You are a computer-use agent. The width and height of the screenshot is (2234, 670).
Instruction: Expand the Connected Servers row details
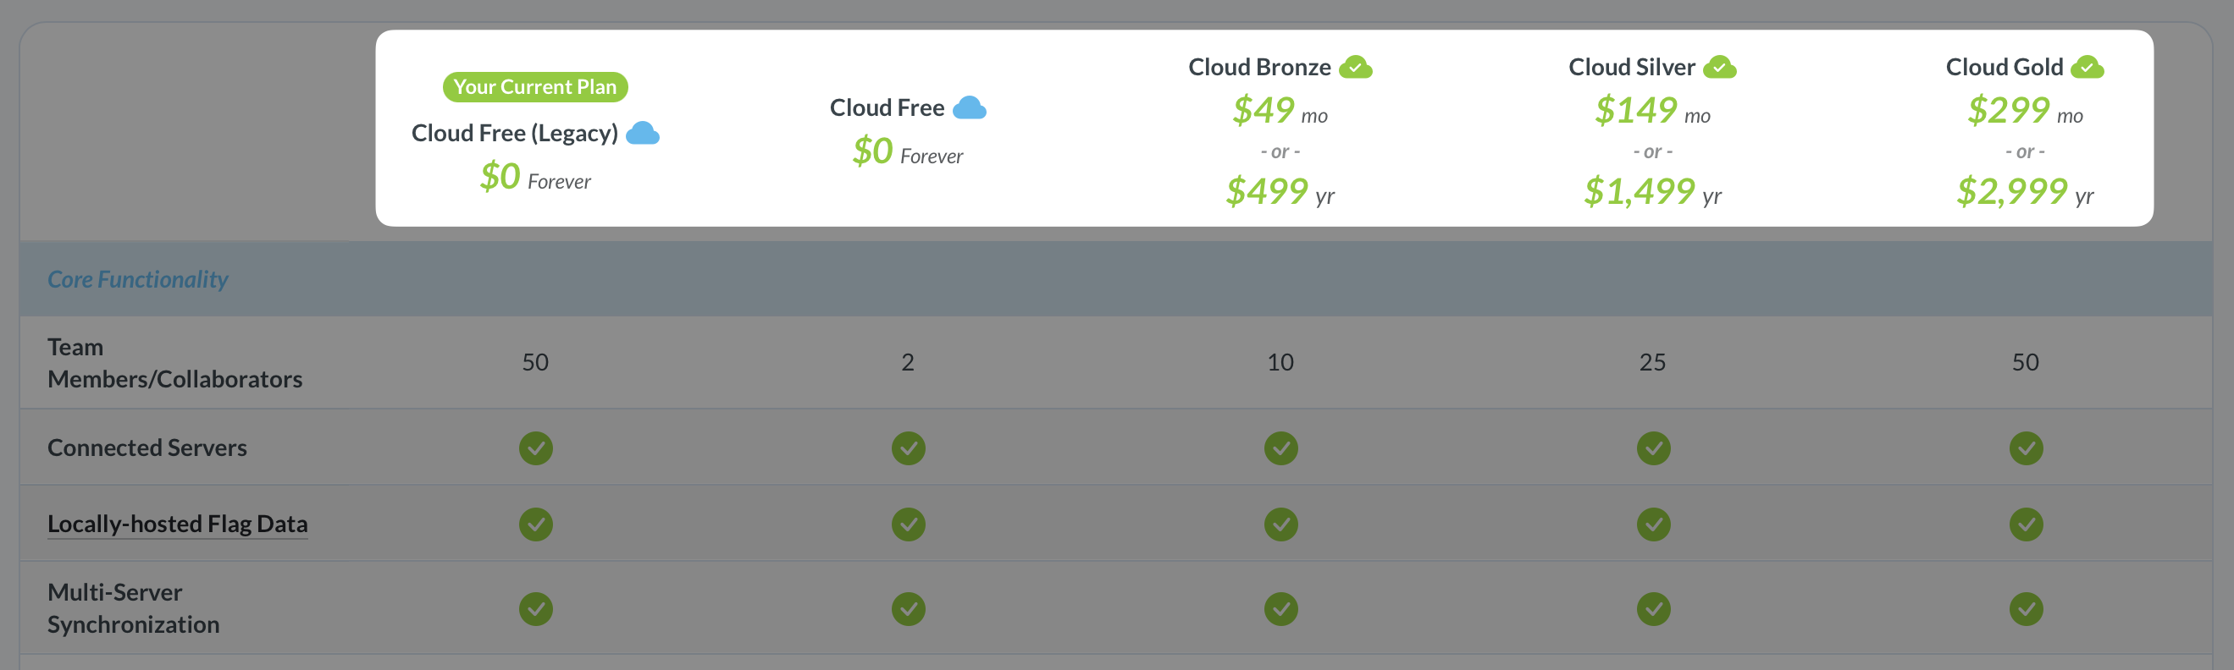tap(147, 448)
